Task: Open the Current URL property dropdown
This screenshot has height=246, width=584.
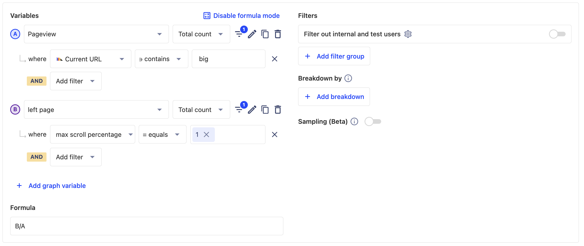Action: 90,59
